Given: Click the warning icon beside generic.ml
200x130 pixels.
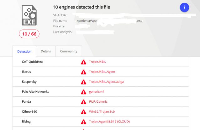Looking at the screenshot, I should click(83, 92).
